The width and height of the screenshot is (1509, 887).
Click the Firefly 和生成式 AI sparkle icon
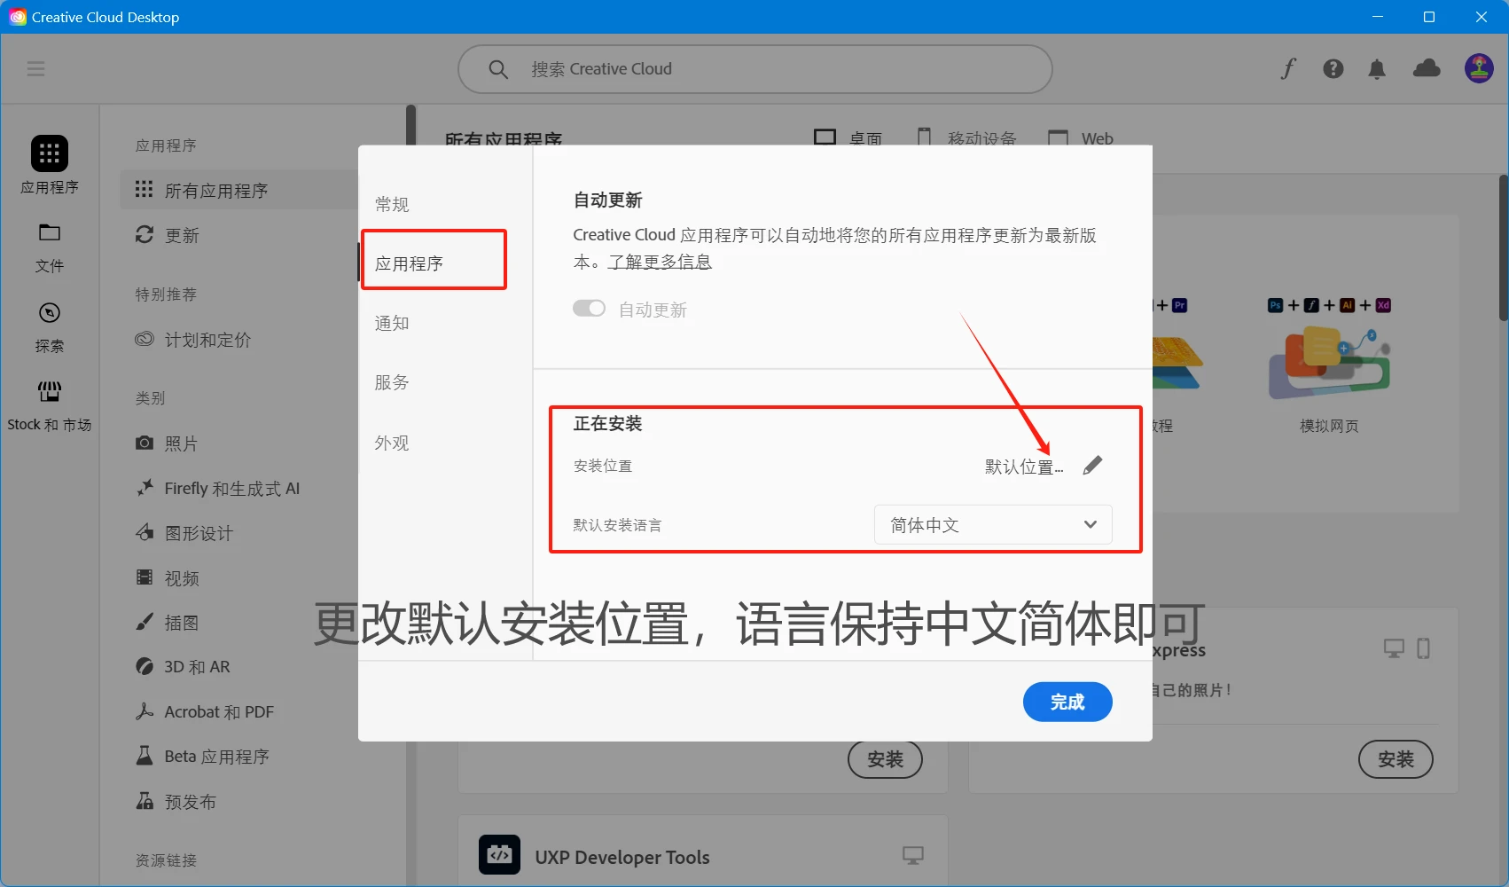click(145, 488)
